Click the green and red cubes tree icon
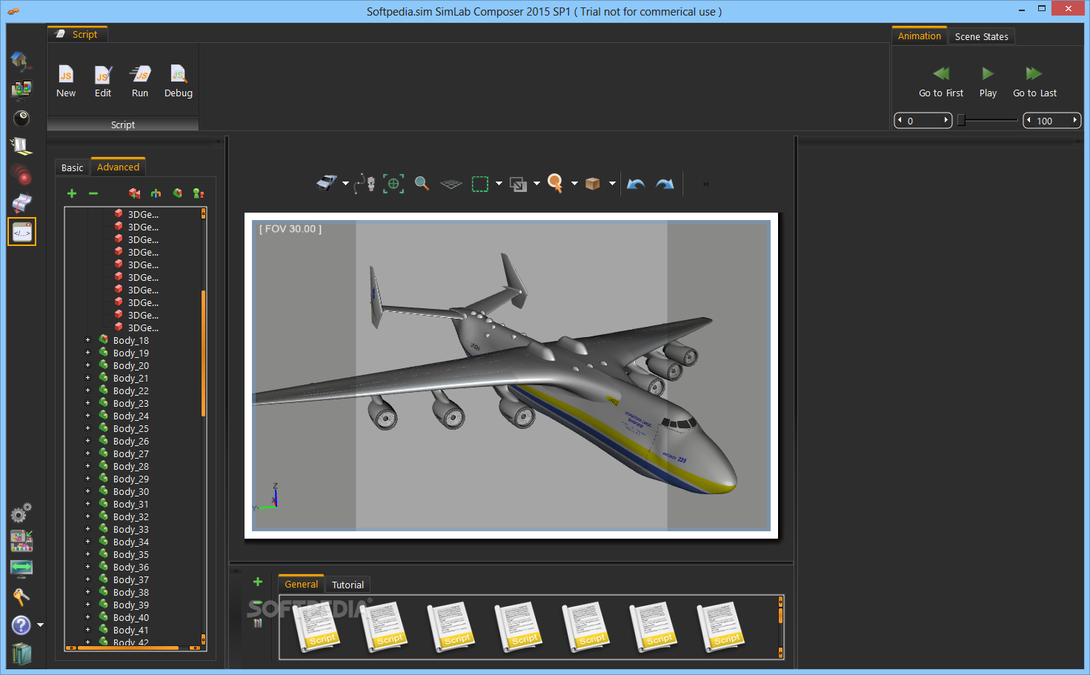 [177, 193]
